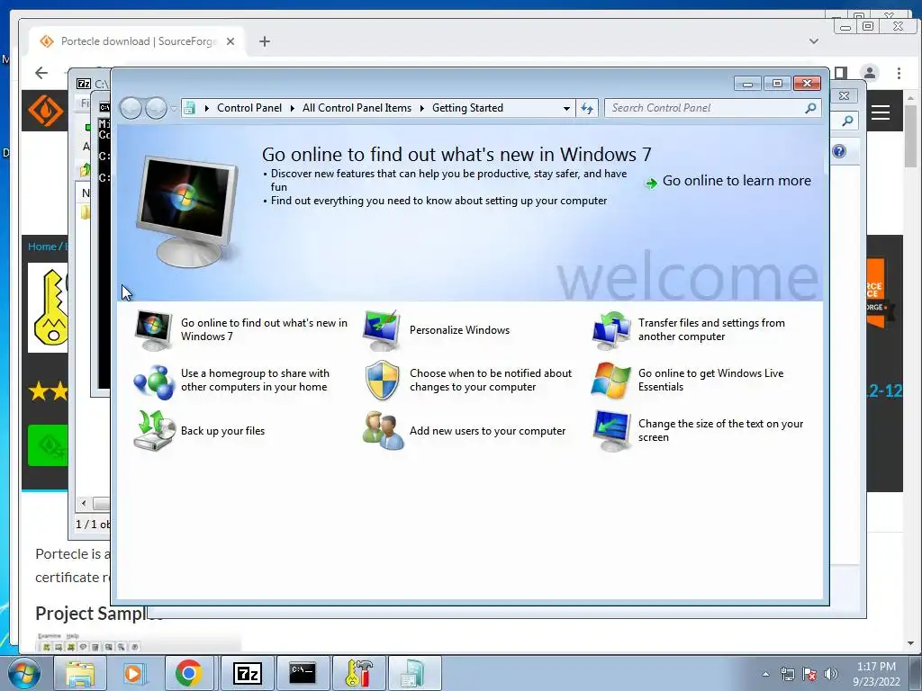This screenshot has width=922, height=691.
Task: Switch to 7-Zip taskbar button
Action: [x=247, y=673]
